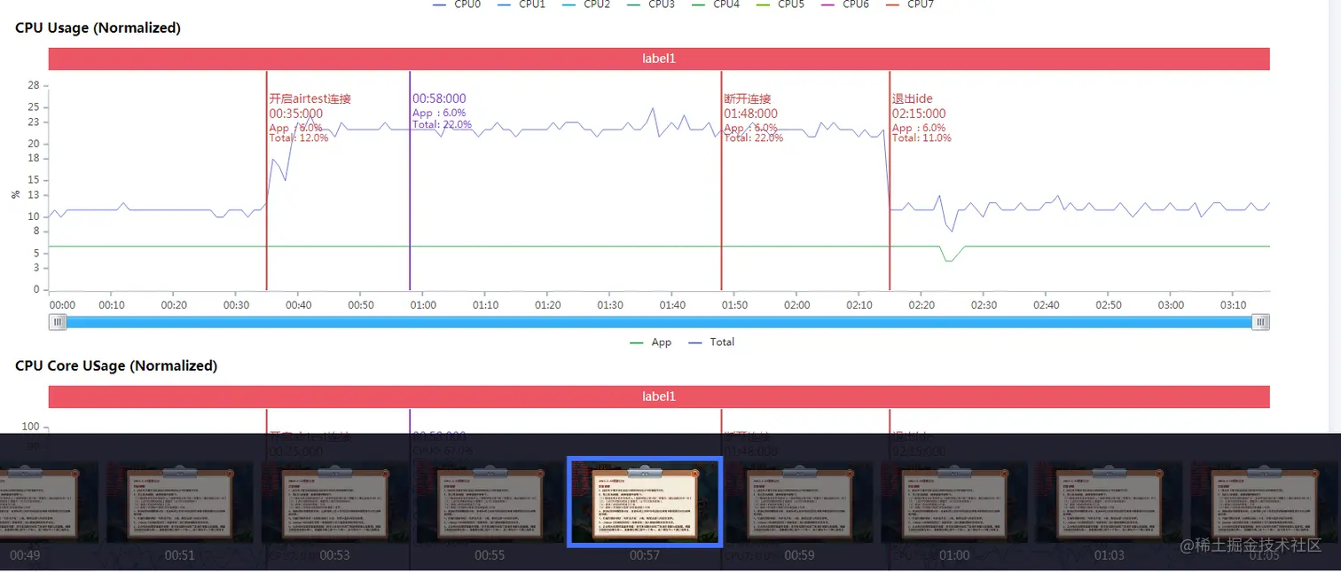1341x573 pixels.
Task: Open the screenshot thumbnail at 00:51
Action: click(180, 502)
